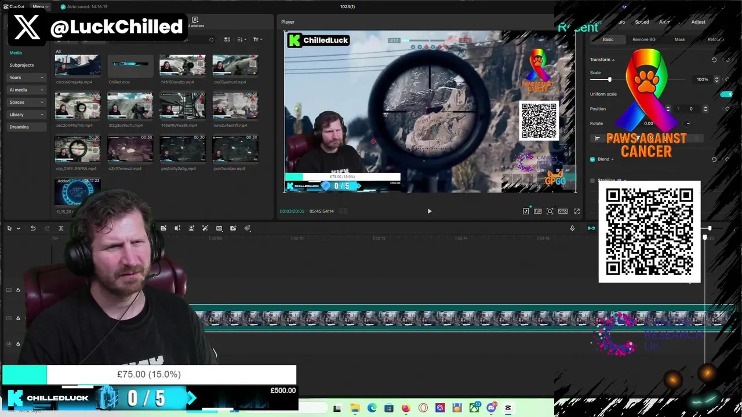
Task: Open the pointer tool dropdown arrow
Action: coord(19,228)
